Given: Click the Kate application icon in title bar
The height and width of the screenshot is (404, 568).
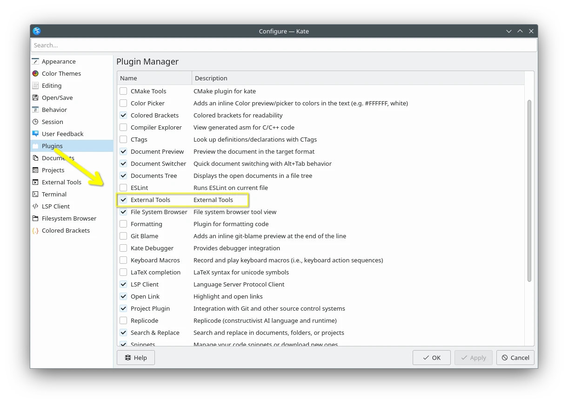Looking at the screenshot, I should [37, 31].
